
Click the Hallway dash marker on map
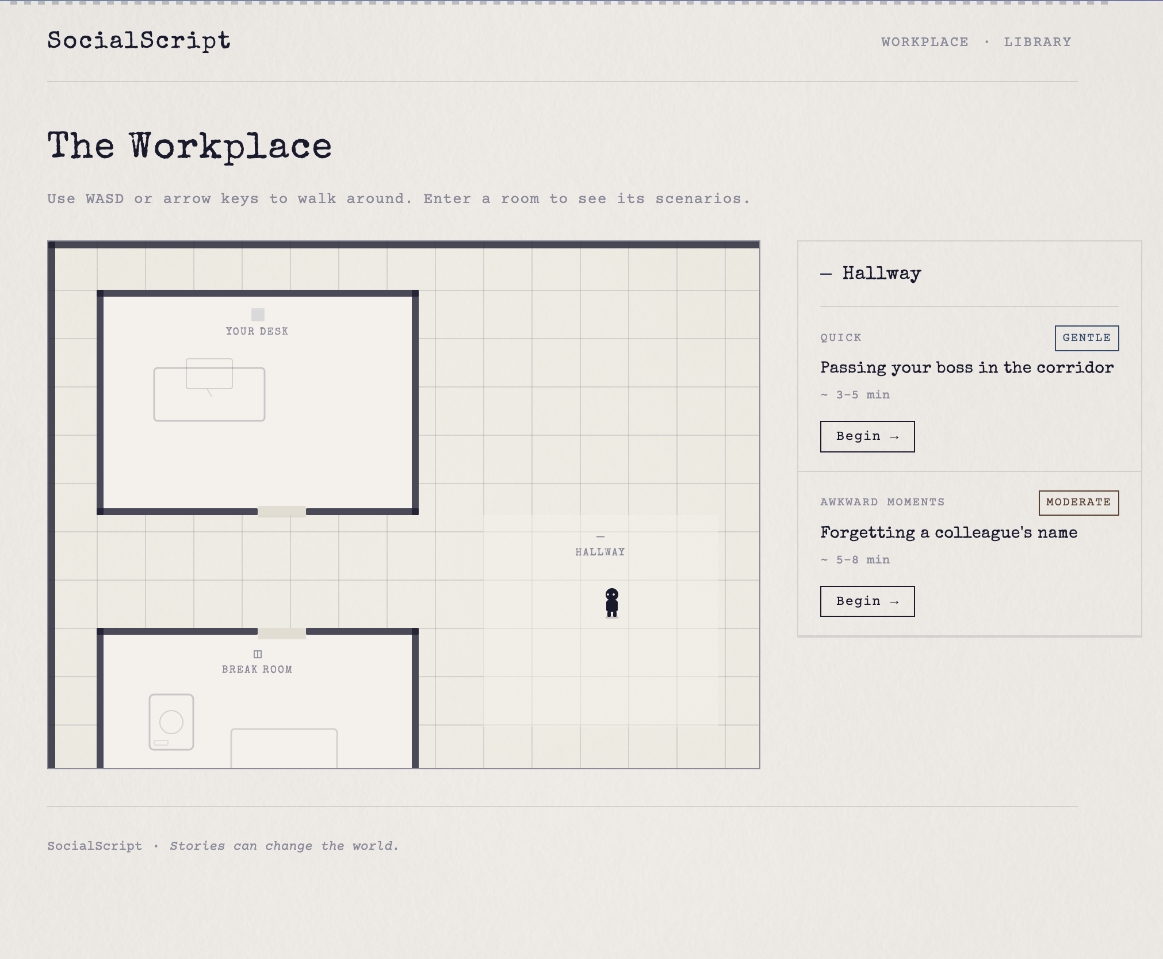pyautogui.click(x=600, y=536)
